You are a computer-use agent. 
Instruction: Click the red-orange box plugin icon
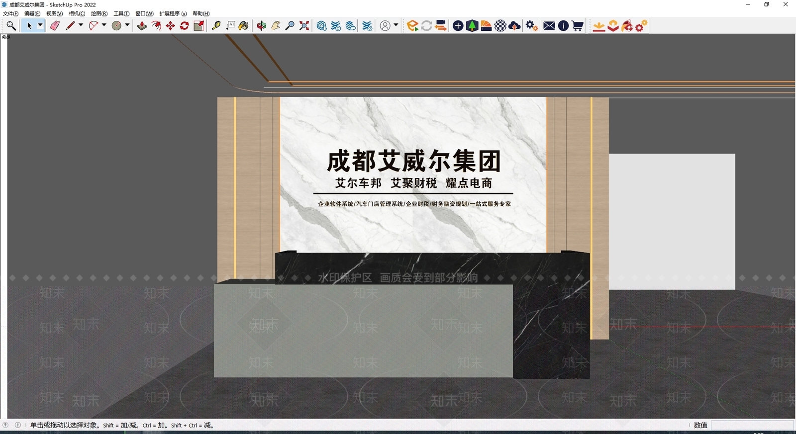pos(613,26)
